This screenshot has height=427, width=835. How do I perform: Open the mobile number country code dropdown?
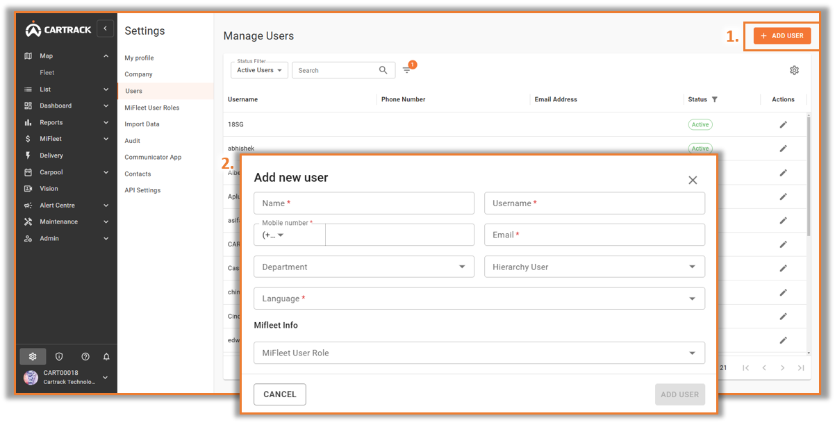tap(290, 235)
